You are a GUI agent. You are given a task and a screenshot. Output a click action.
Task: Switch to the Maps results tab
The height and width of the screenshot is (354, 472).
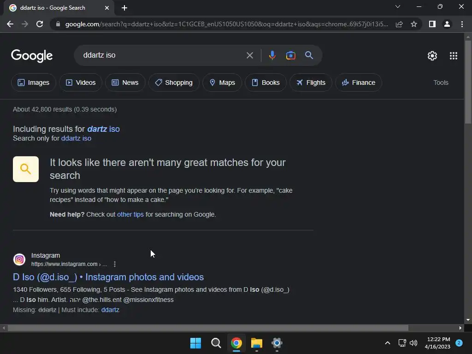point(222,83)
